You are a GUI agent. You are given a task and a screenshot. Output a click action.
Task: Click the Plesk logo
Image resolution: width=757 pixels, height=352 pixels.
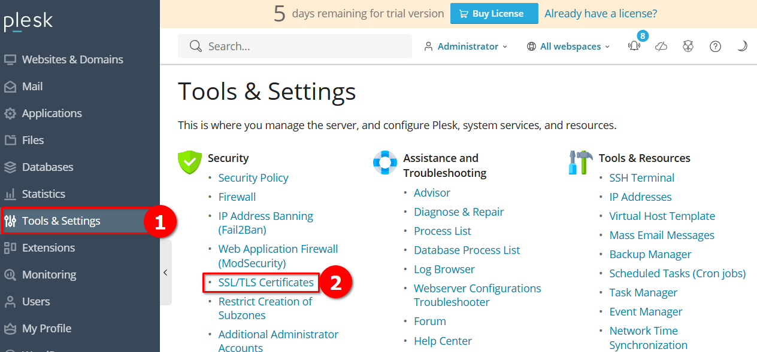pyautogui.click(x=28, y=22)
